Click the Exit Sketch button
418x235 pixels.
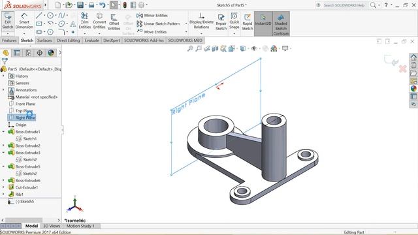click(7, 22)
